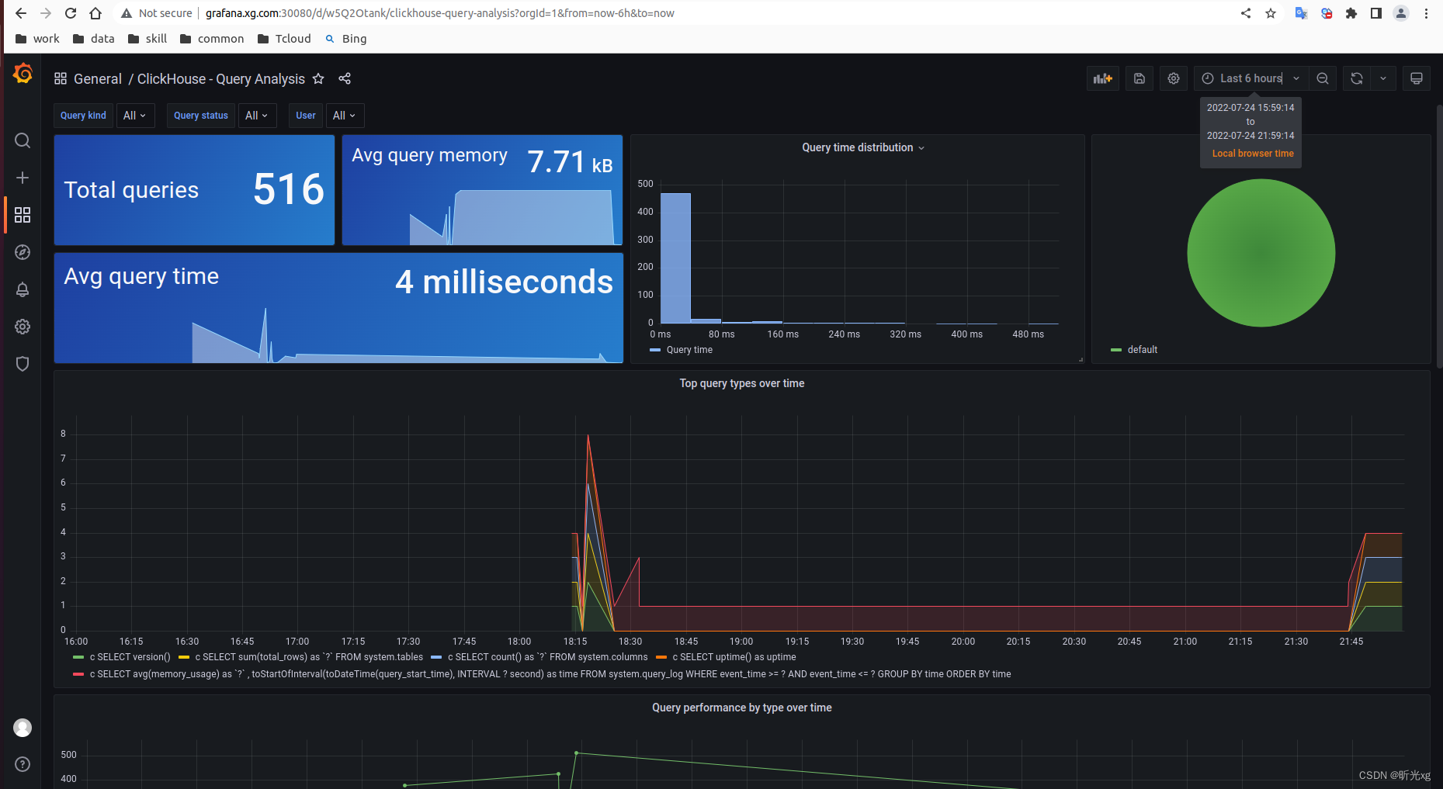The image size is (1443, 789).
Task: Click the General folder breadcrumb
Action: tap(98, 79)
